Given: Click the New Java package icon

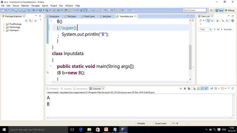Looking at the screenshot, I should click(54, 10).
